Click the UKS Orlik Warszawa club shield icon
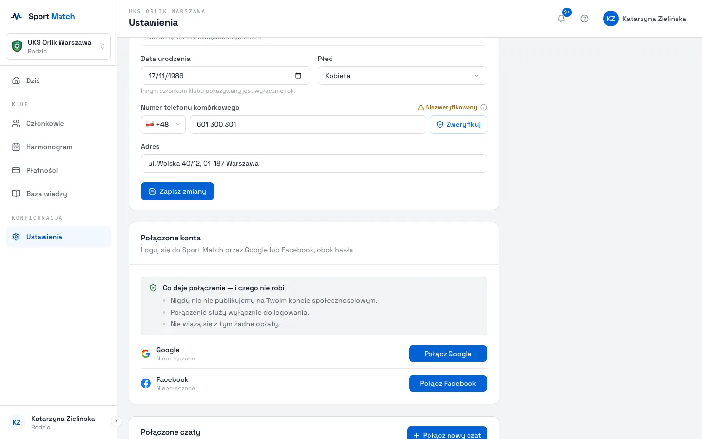The image size is (702, 439). pos(17,46)
